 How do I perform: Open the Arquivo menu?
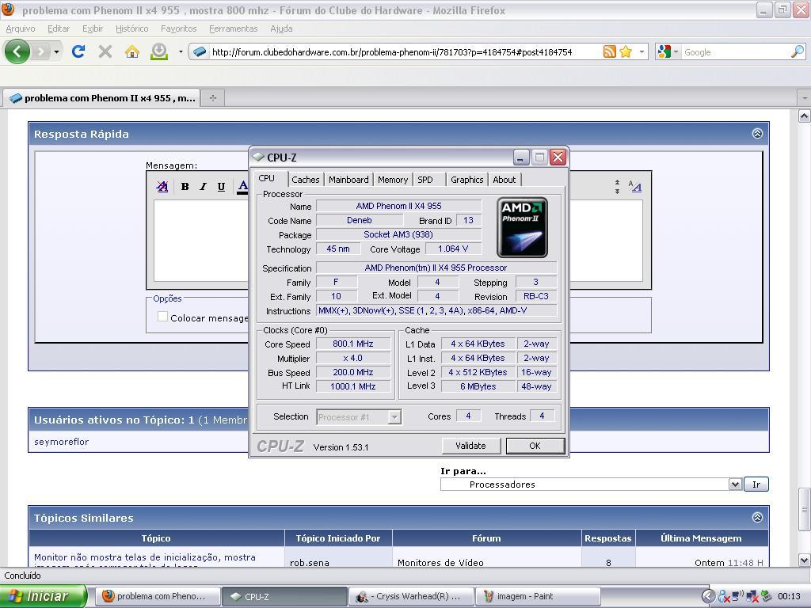click(x=21, y=29)
